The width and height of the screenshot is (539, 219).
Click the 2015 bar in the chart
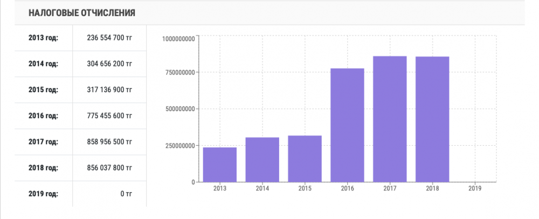point(305,159)
